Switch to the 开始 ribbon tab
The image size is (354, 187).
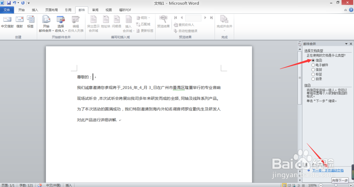pyautogui.click(x=22, y=10)
